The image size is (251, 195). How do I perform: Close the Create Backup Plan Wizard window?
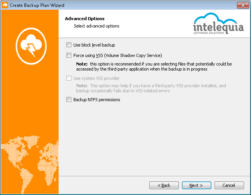pyautogui.click(x=243, y=5)
